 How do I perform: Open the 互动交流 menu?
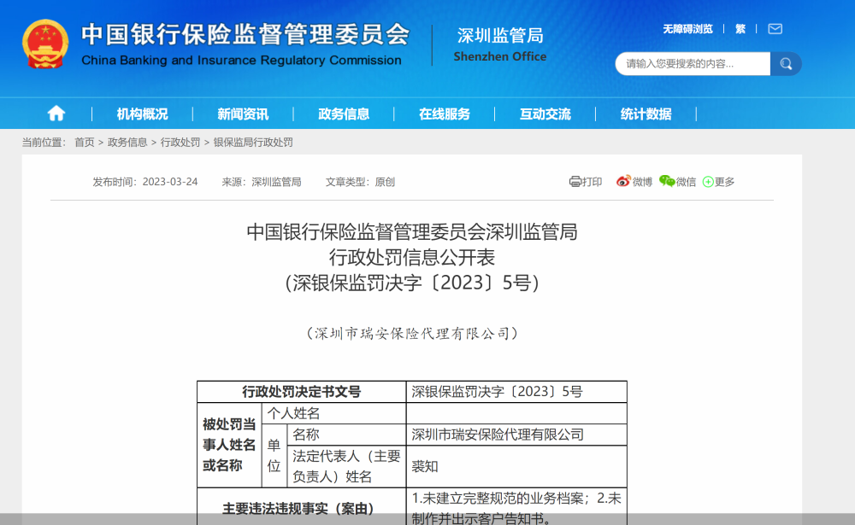(545, 114)
